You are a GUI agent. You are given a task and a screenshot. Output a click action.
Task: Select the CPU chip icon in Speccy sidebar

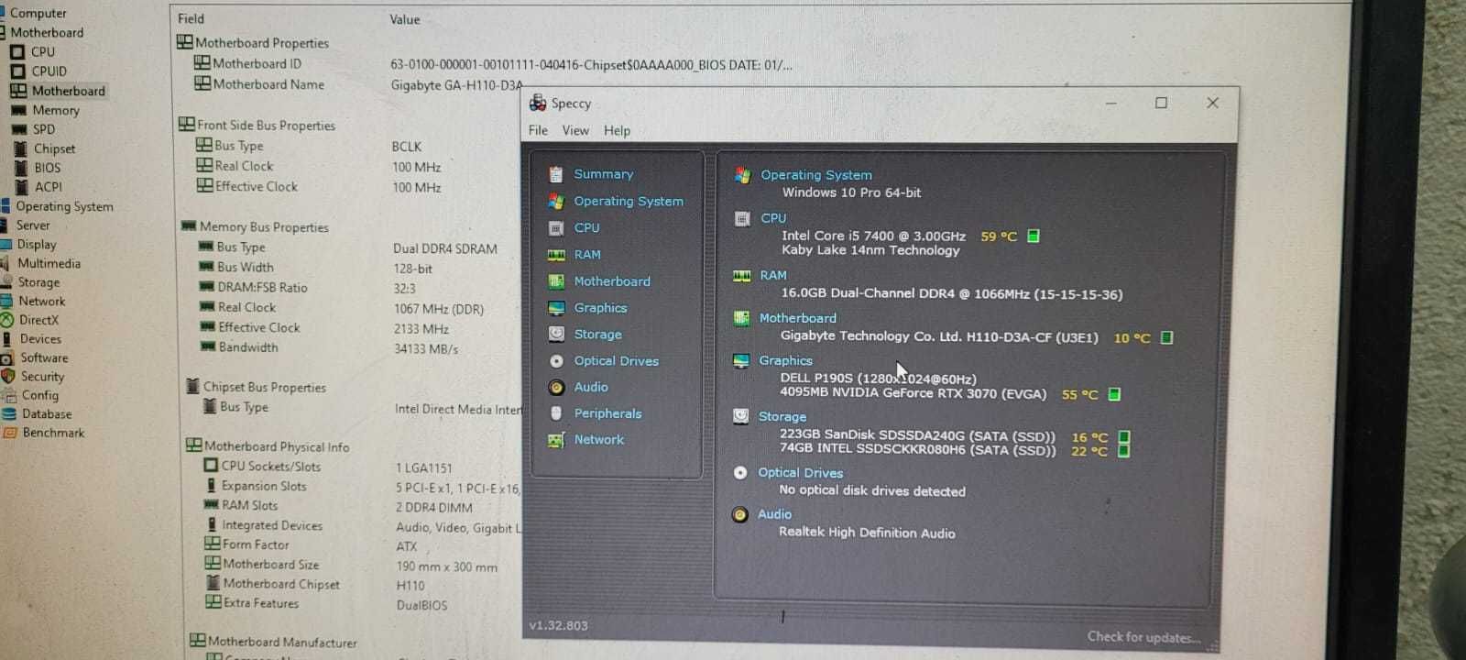[x=555, y=227]
